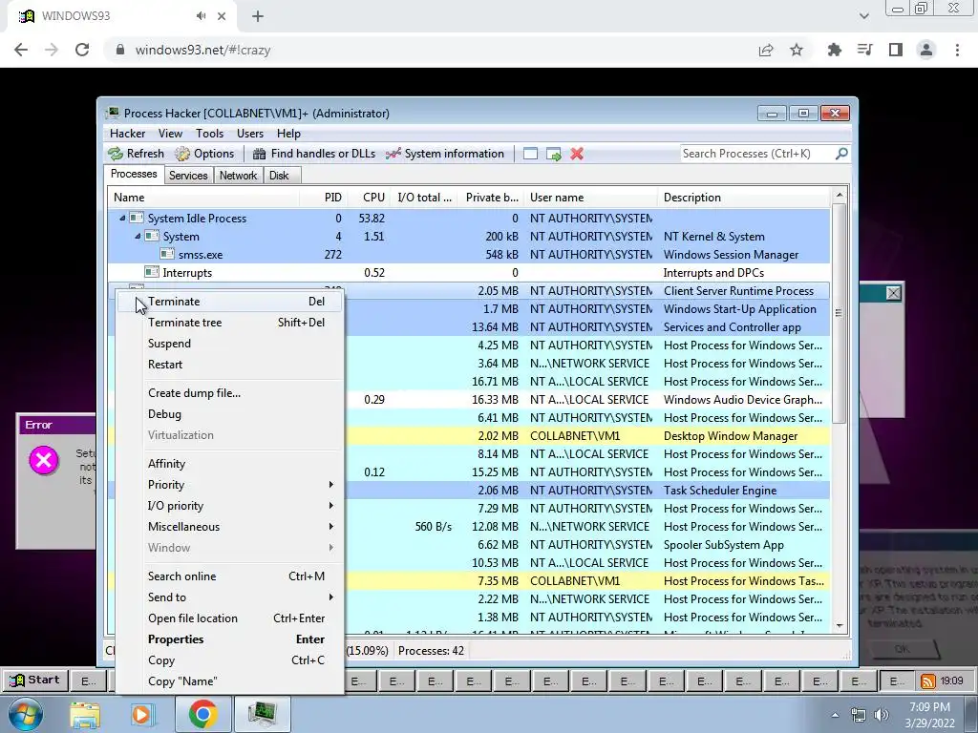Sort by the Description column header

click(x=744, y=198)
